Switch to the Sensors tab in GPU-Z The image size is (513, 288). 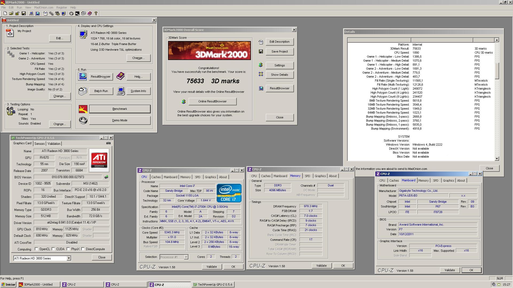(x=40, y=144)
